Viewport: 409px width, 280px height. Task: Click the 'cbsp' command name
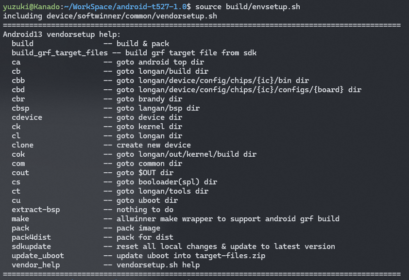[21, 108]
